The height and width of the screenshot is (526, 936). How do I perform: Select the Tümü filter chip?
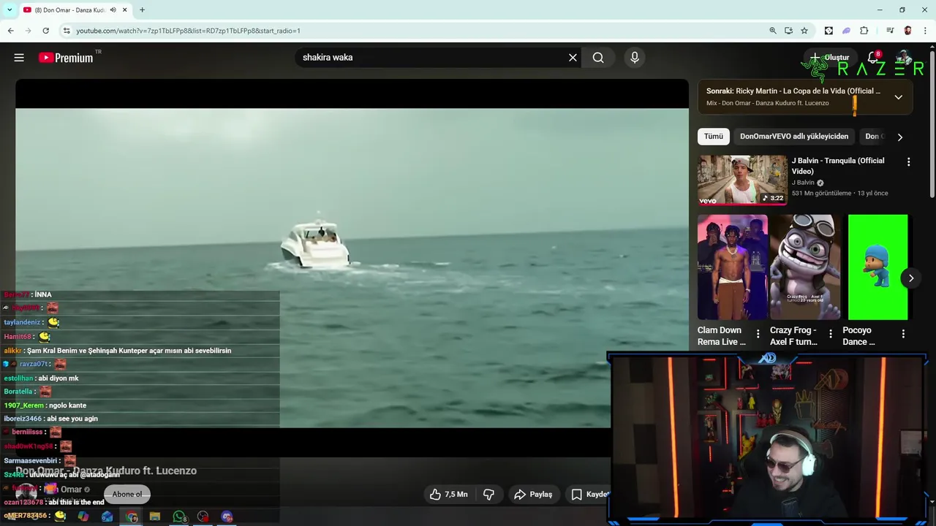click(x=714, y=137)
